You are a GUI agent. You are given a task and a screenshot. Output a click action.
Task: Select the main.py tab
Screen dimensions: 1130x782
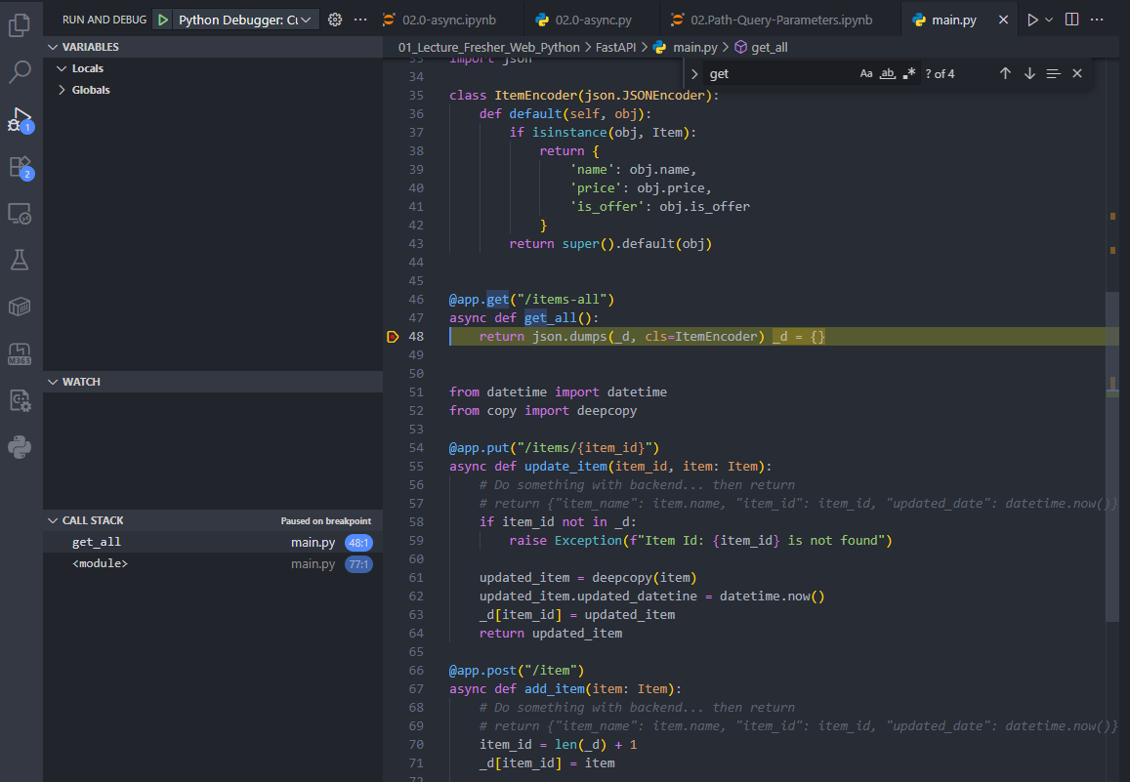coord(953,21)
